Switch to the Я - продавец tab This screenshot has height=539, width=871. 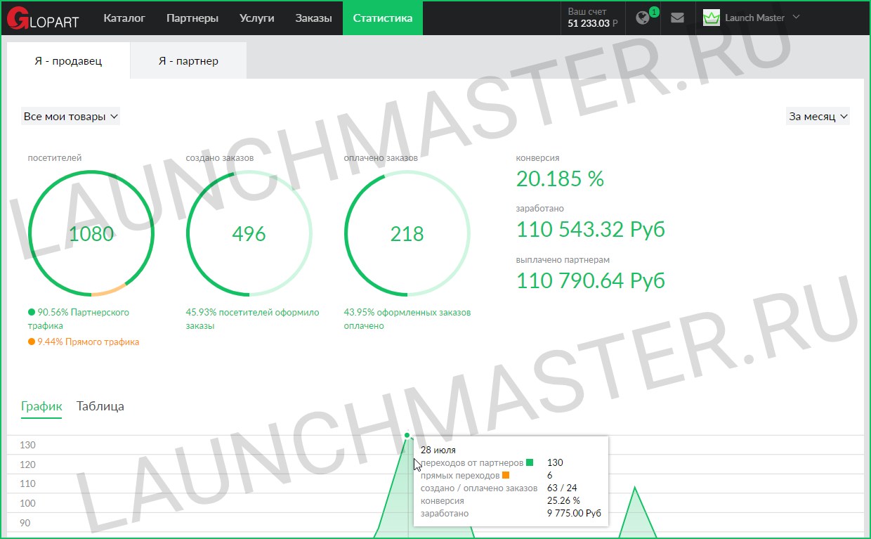coord(68,60)
